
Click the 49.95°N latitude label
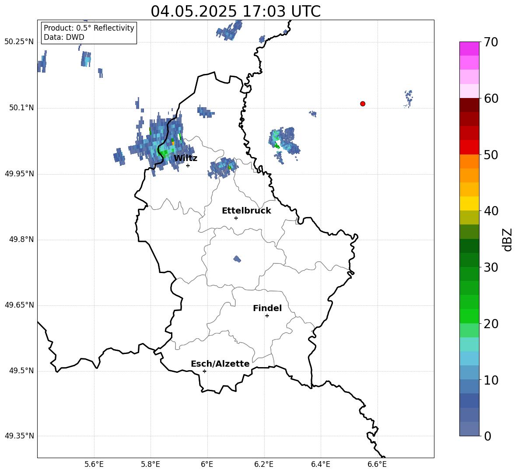(19, 174)
